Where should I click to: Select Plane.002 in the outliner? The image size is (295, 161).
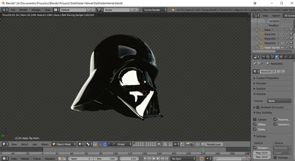coord(270,39)
